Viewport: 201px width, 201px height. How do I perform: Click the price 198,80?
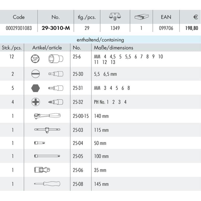pos(190,28)
